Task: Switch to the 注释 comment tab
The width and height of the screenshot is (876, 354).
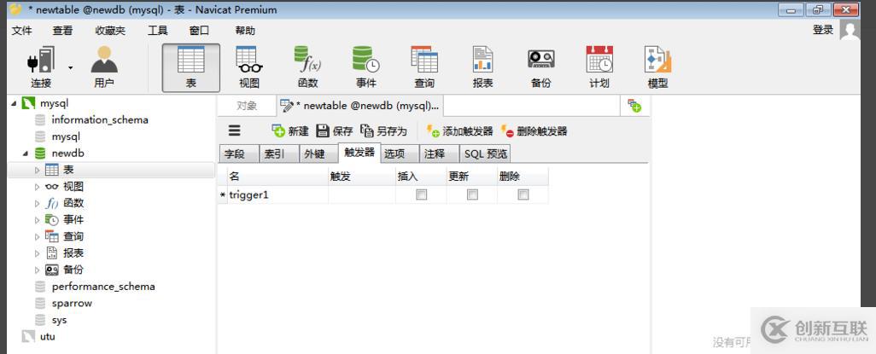Action: click(439, 154)
